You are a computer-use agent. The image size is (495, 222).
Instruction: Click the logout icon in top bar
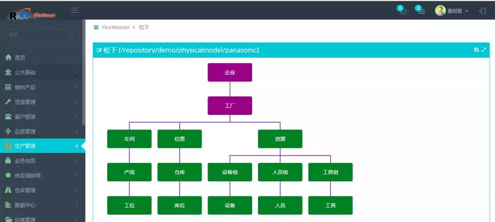pyautogui.click(x=483, y=11)
